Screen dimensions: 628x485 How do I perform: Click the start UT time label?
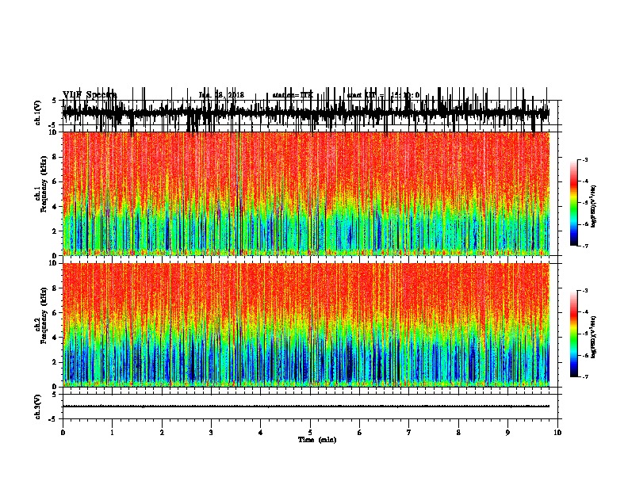point(383,95)
